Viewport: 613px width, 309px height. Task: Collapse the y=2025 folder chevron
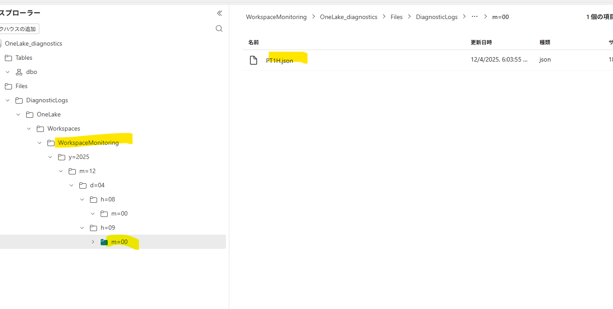50,157
